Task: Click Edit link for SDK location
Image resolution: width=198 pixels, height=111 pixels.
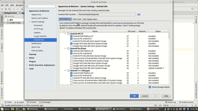Action: point(139,14)
